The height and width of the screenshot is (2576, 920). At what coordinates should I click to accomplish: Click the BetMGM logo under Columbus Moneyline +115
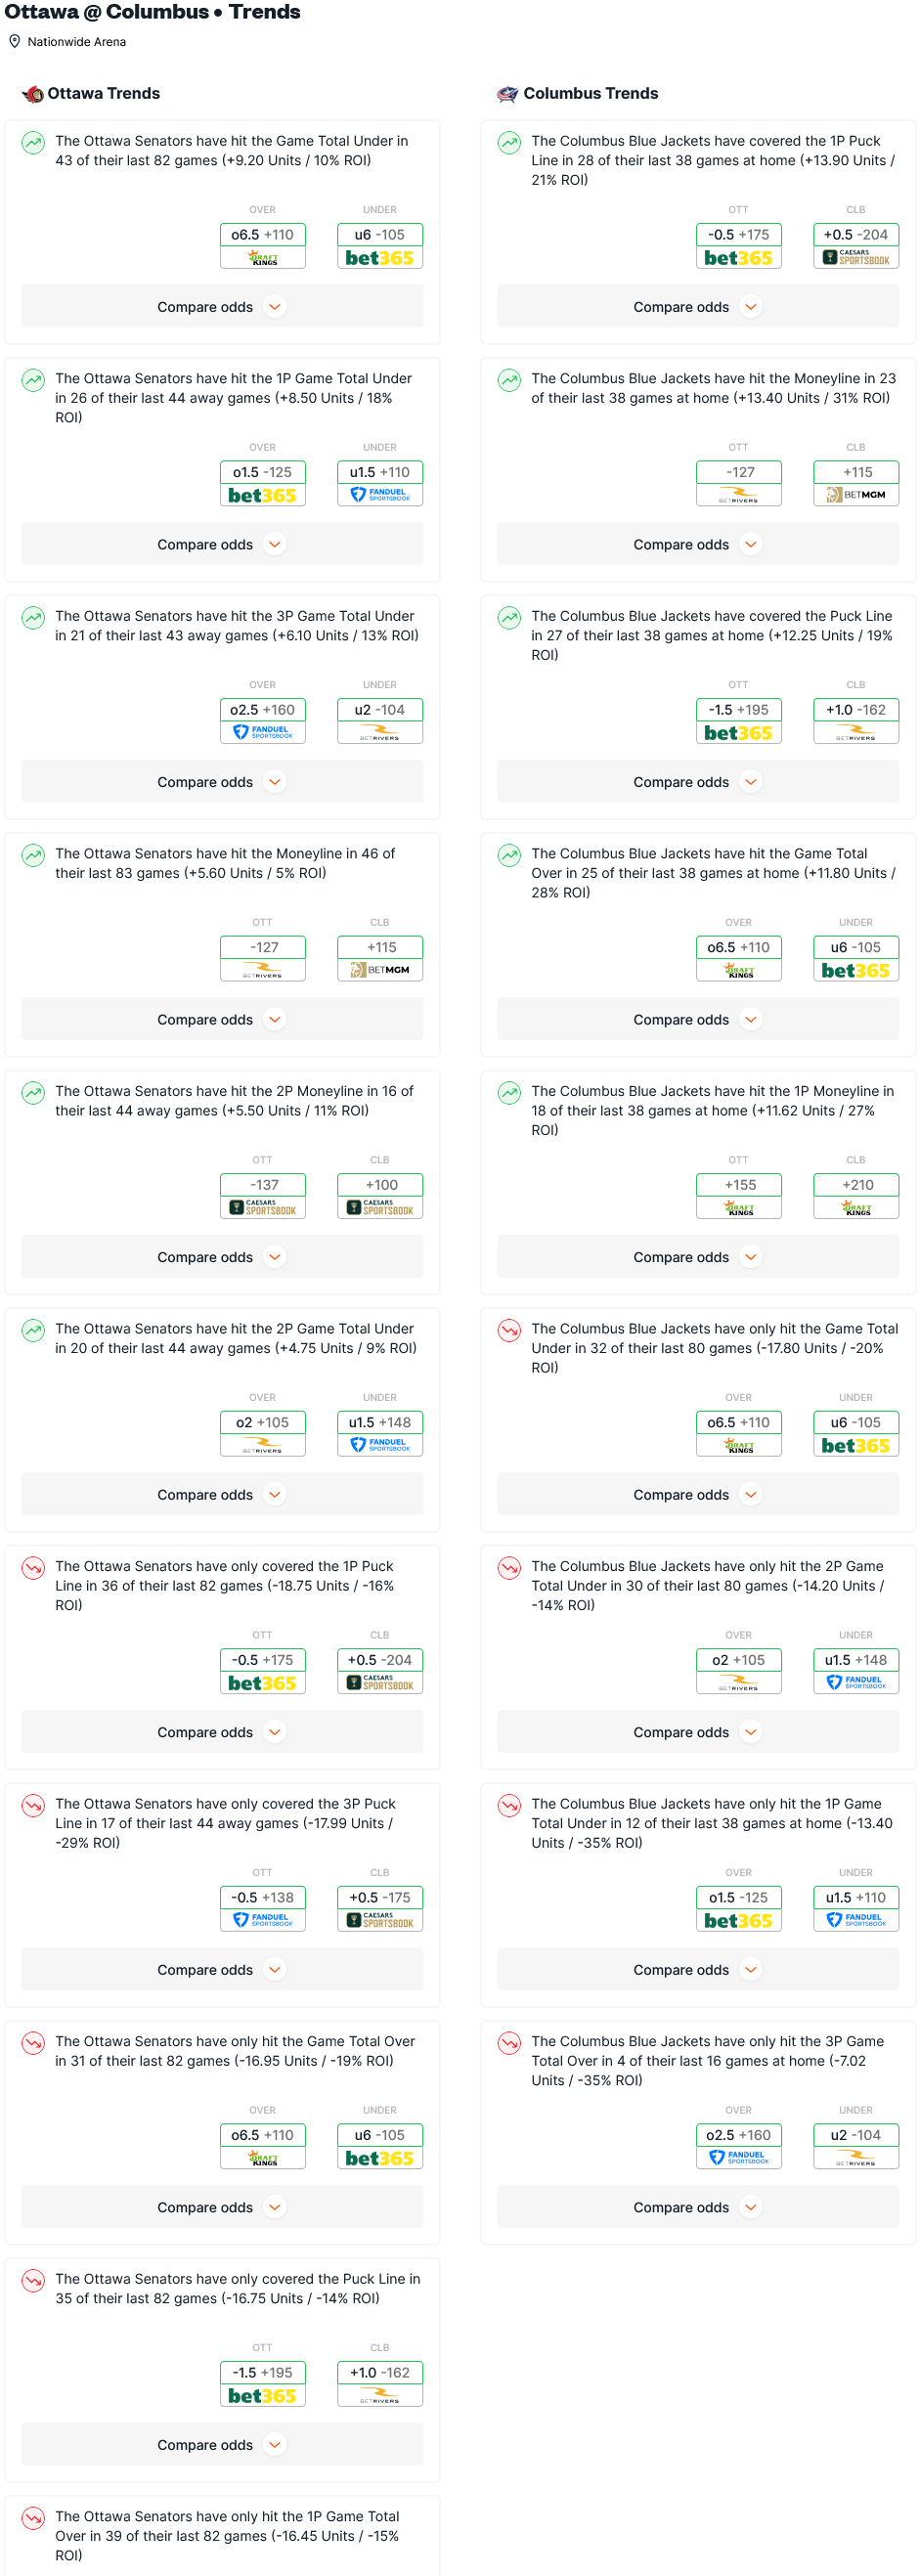(856, 495)
